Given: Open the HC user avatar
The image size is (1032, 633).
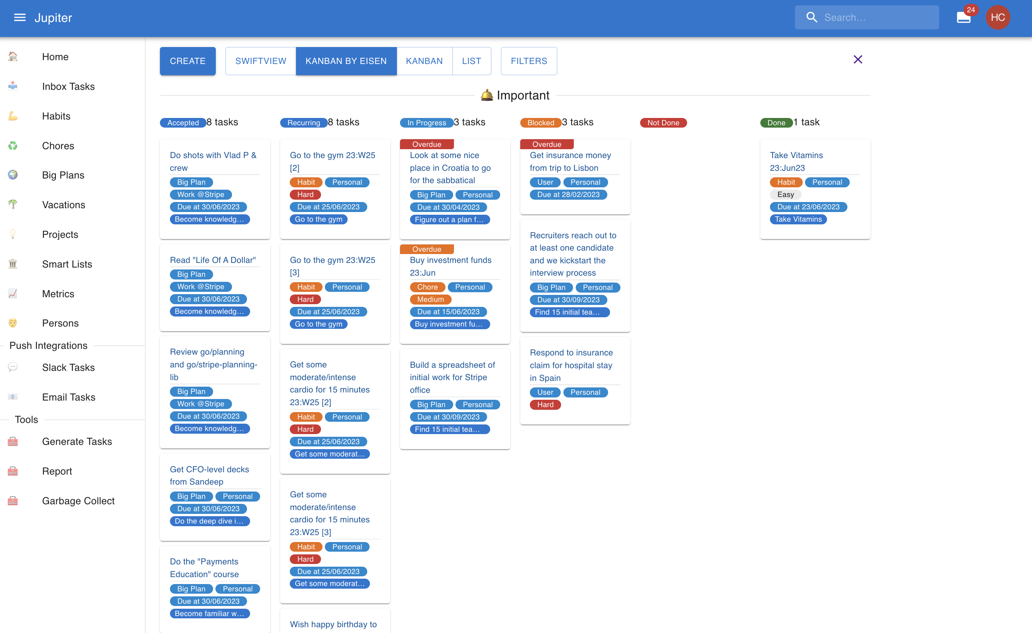Looking at the screenshot, I should pos(997,18).
